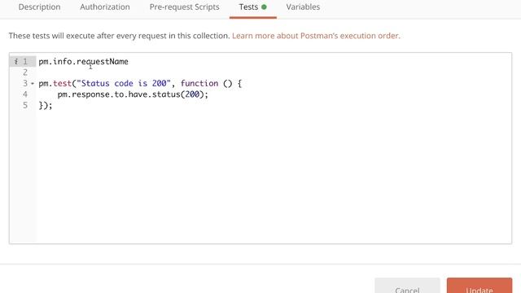Open the Authorization tab

click(105, 7)
